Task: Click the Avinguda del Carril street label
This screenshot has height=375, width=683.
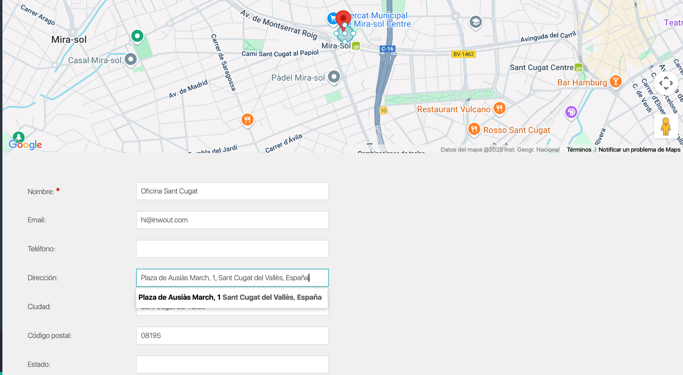Action: [x=548, y=37]
